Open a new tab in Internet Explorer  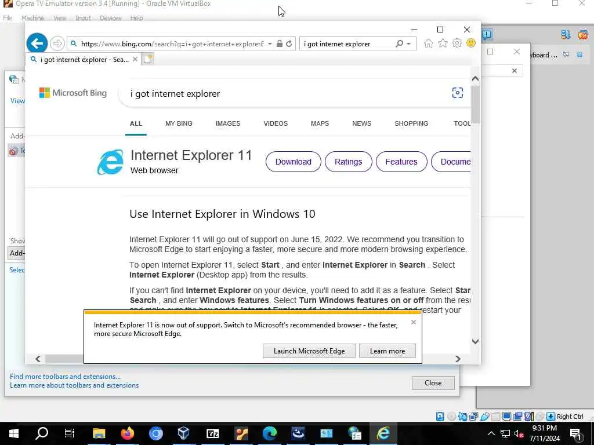pyautogui.click(x=147, y=59)
